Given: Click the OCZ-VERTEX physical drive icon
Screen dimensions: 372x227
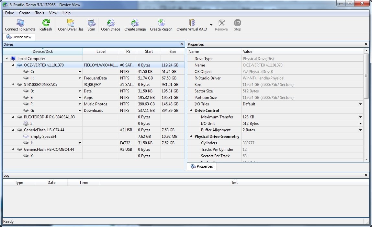Looking at the screenshot, I should click(x=20, y=65).
